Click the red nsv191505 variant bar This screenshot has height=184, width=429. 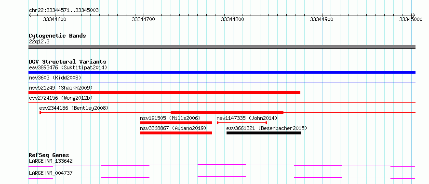[x=176, y=123]
